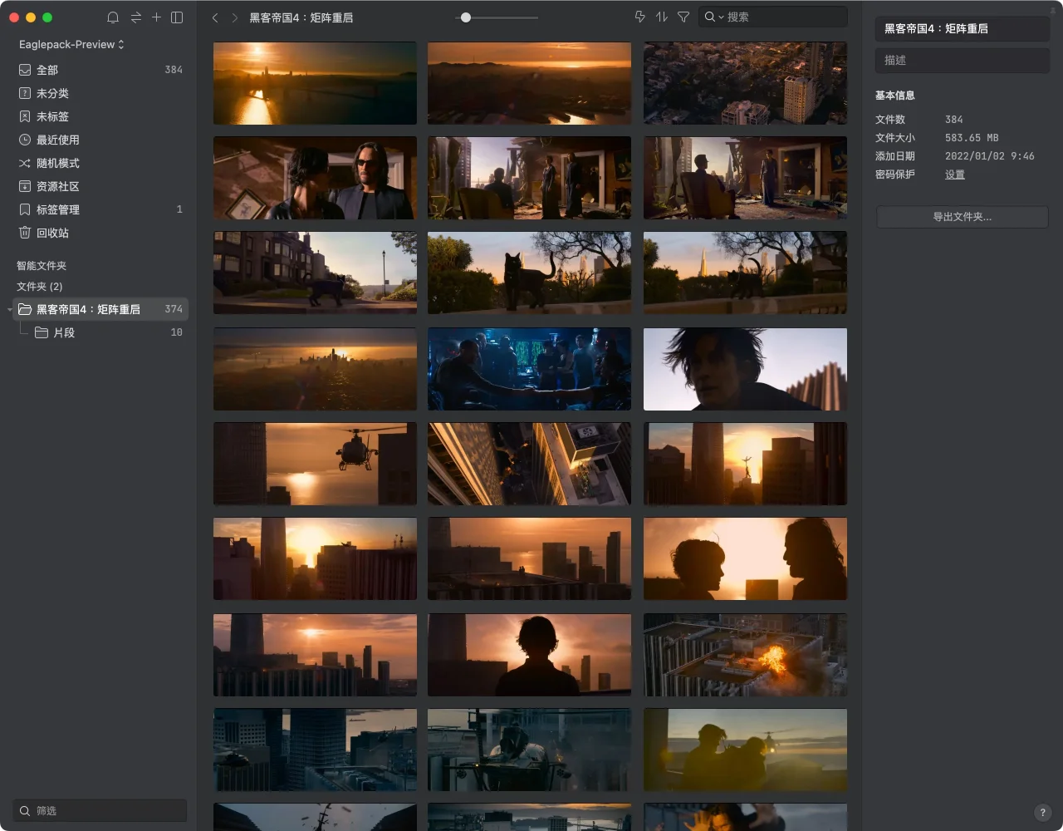1063x831 pixels.
Task: Click the 智能文件夹 section header
Action: coord(42,266)
